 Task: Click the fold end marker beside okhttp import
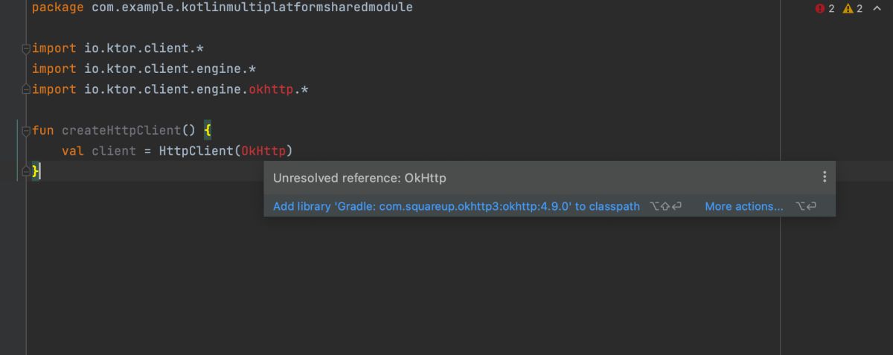coord(26,89)
